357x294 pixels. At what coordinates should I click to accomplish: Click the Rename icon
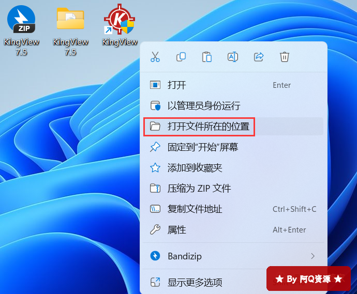tap(233, 57)
